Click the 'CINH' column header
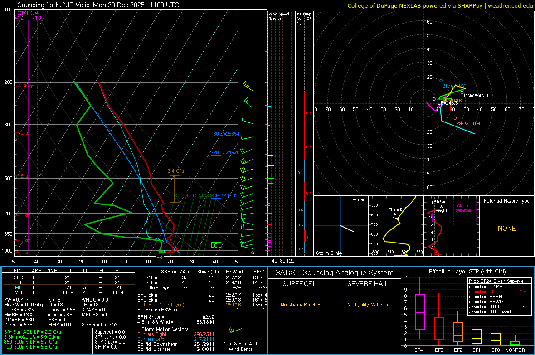The width and height of the screenshot is (535, 355). click(51, 271)
